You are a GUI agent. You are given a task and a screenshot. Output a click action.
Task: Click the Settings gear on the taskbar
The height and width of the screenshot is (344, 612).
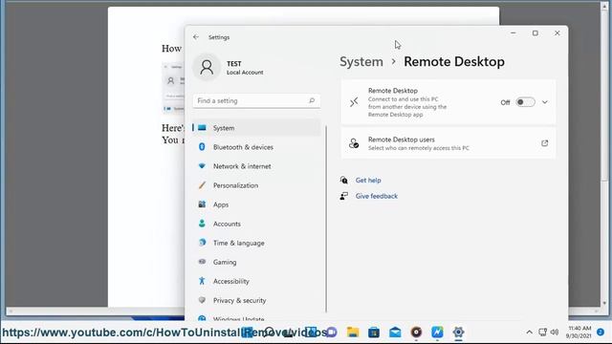click(458, 333)
